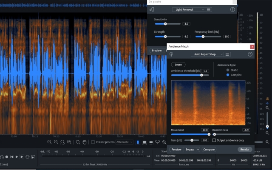Click the Ambience Match spectrogram preview
Viewport: 272px width, 170px height.
tap(208, 103)
